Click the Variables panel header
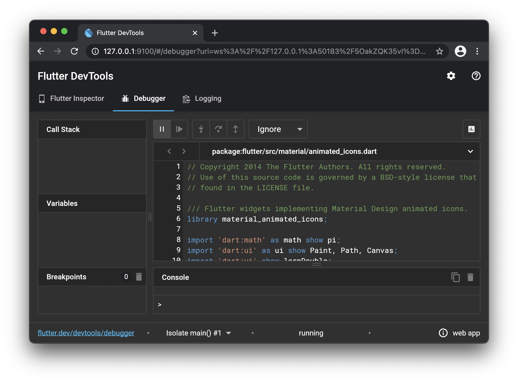Screen dimensions: 518x382 (x=92, y=203)
